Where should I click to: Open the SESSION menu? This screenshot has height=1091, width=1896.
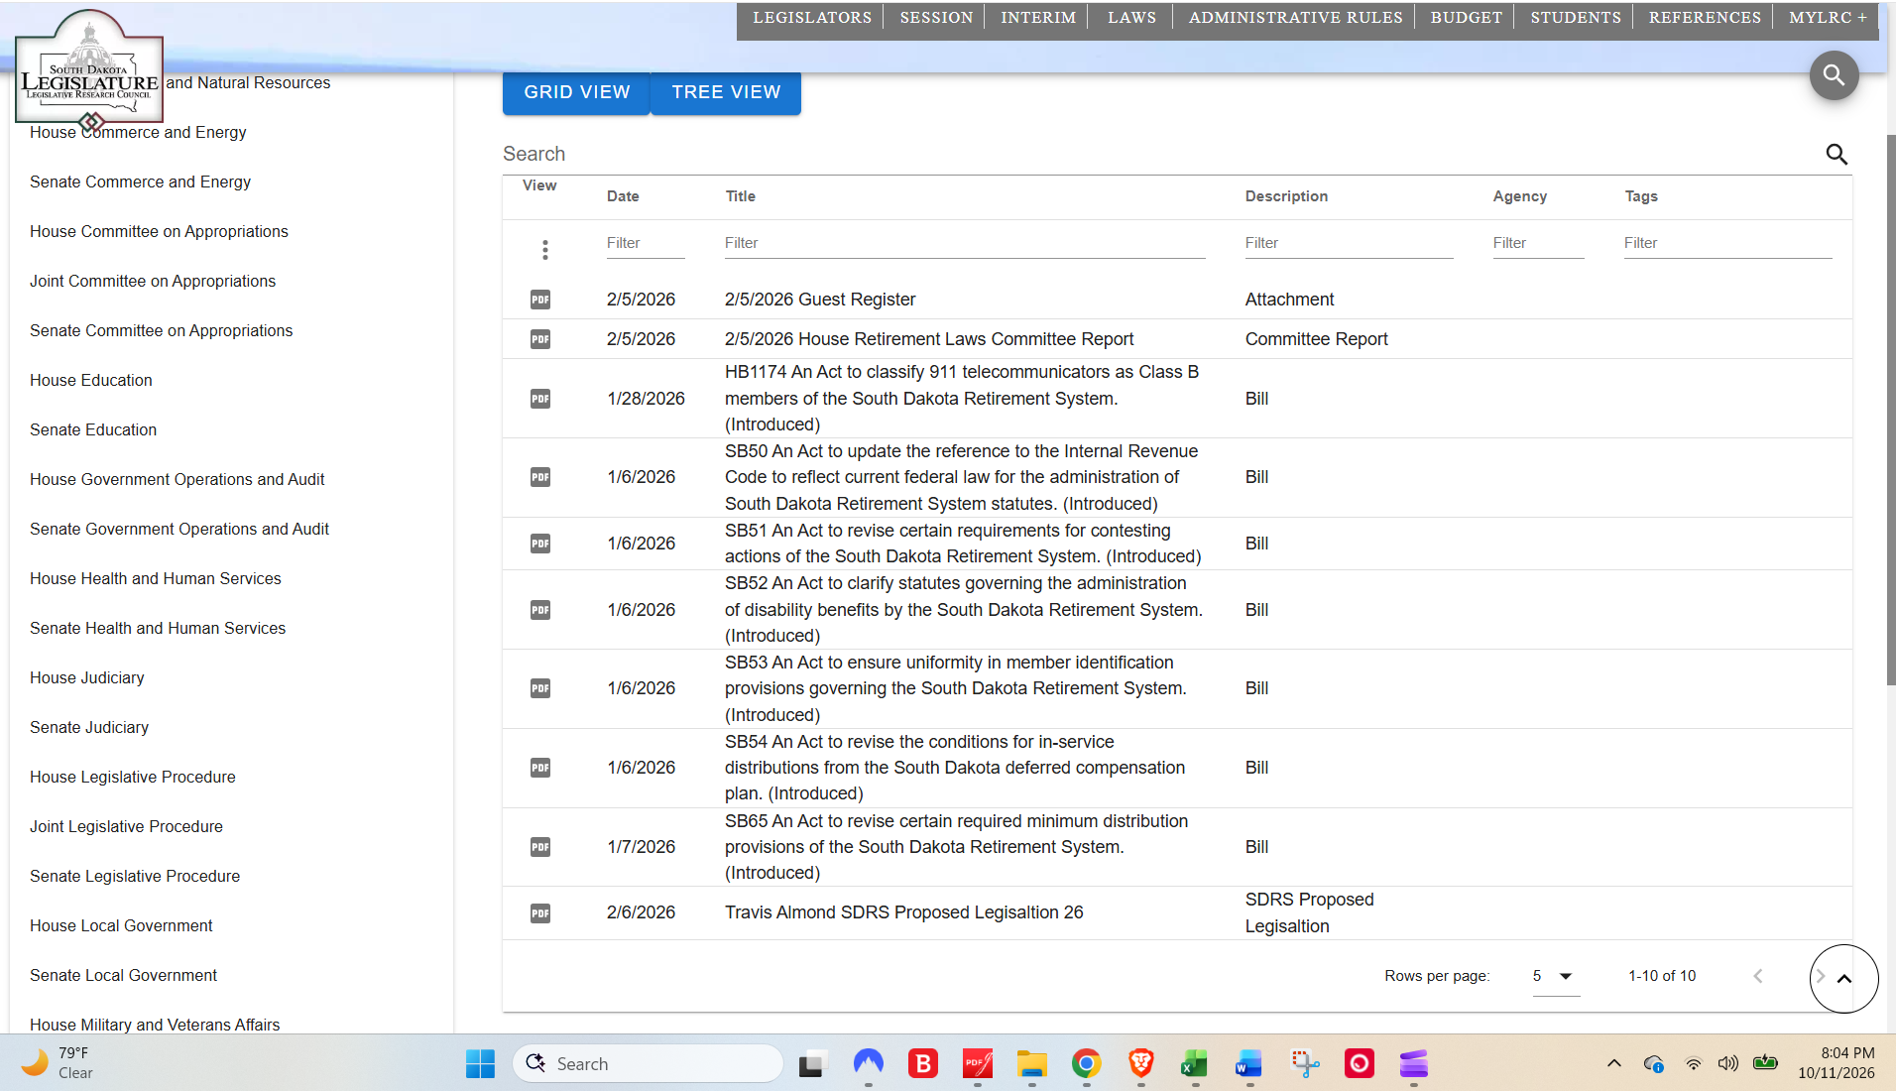pos(936,18)
